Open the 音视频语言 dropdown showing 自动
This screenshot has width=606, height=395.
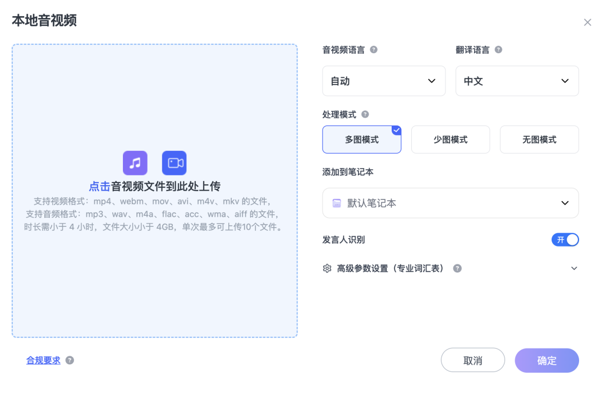coord(384,81)
